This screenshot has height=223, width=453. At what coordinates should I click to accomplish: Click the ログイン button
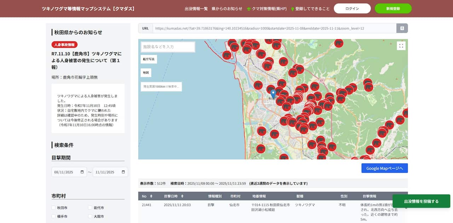coord(352,8)
